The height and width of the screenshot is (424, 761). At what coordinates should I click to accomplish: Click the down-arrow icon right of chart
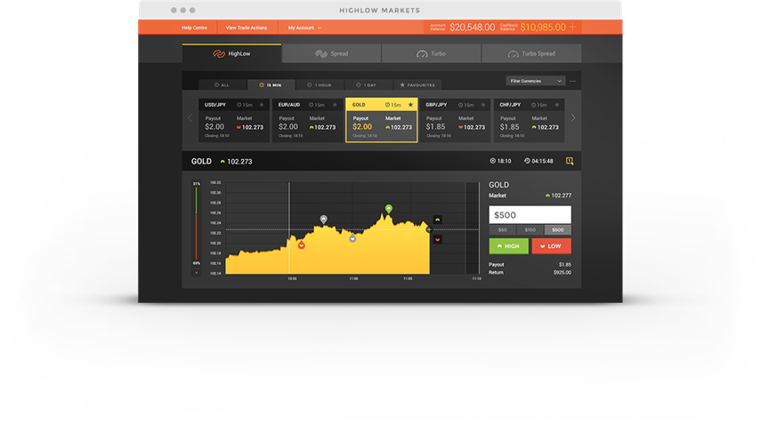pos(437,238)
